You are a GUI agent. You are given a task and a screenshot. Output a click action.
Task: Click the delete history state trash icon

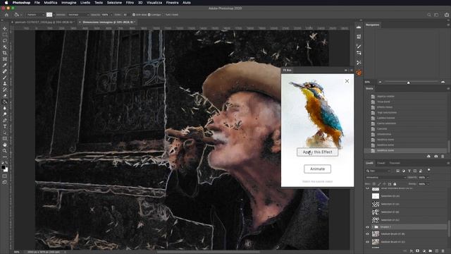pyautogui.click(x=443, y=156)
